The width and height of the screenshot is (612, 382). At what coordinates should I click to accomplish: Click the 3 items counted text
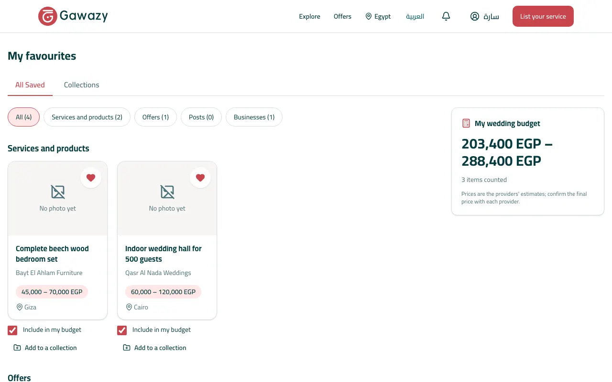point(484,180)
